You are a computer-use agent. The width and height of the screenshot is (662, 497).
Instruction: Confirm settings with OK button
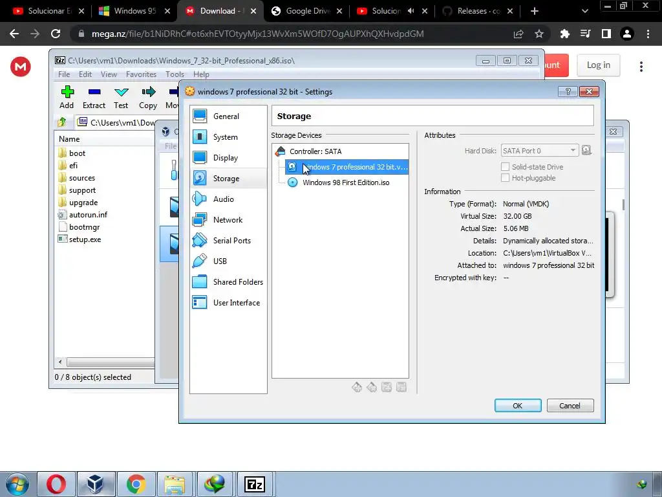(518, 406)
